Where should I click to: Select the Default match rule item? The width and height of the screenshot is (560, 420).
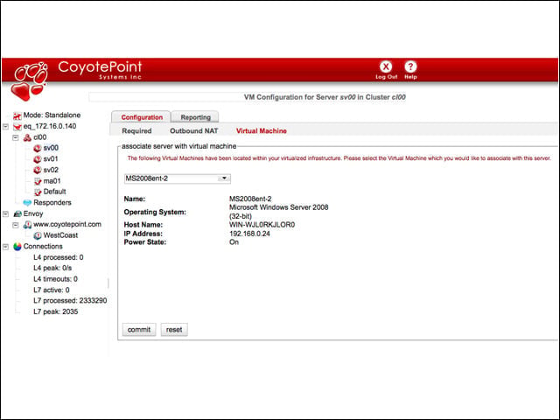[x=54, y=192]
